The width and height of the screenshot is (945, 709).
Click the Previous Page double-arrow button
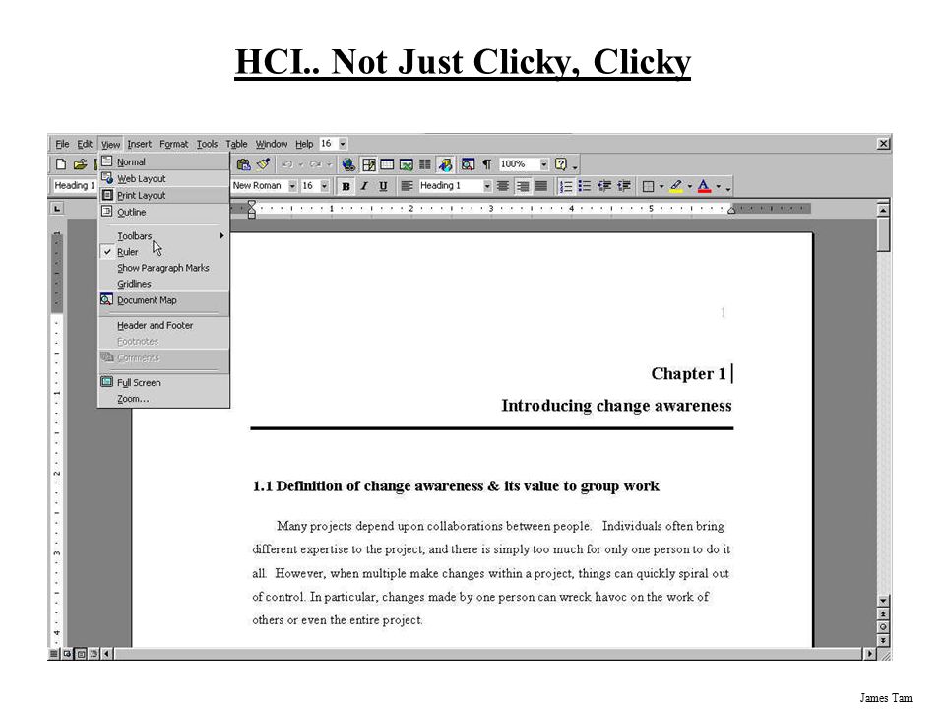tap(883, 614)
